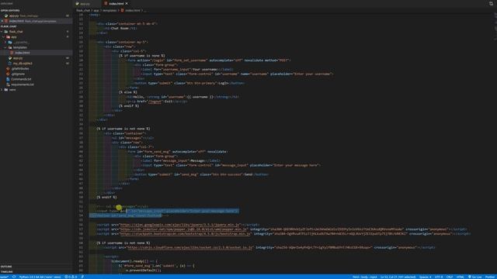Expand the venv folder

2,90
